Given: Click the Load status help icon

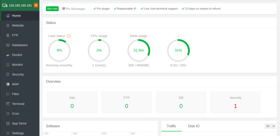Looking at the screenshot, I should (69, 36).
